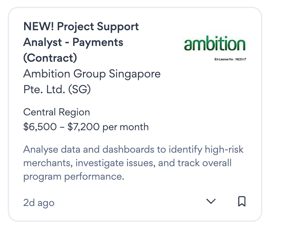Image resolution: width=281 pixels, height=225 pixels.
Task: Click the program performance description line
Action: [x=74, y=177]
